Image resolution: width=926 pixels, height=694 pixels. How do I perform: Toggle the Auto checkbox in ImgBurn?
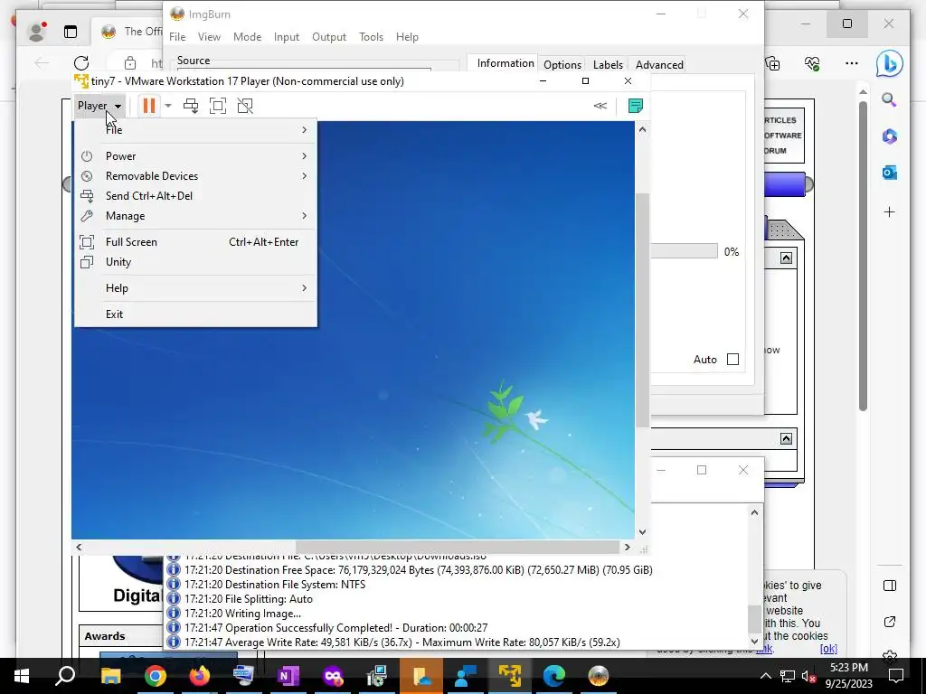tap(732, 360)
